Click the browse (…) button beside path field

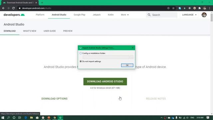(131, 57)
